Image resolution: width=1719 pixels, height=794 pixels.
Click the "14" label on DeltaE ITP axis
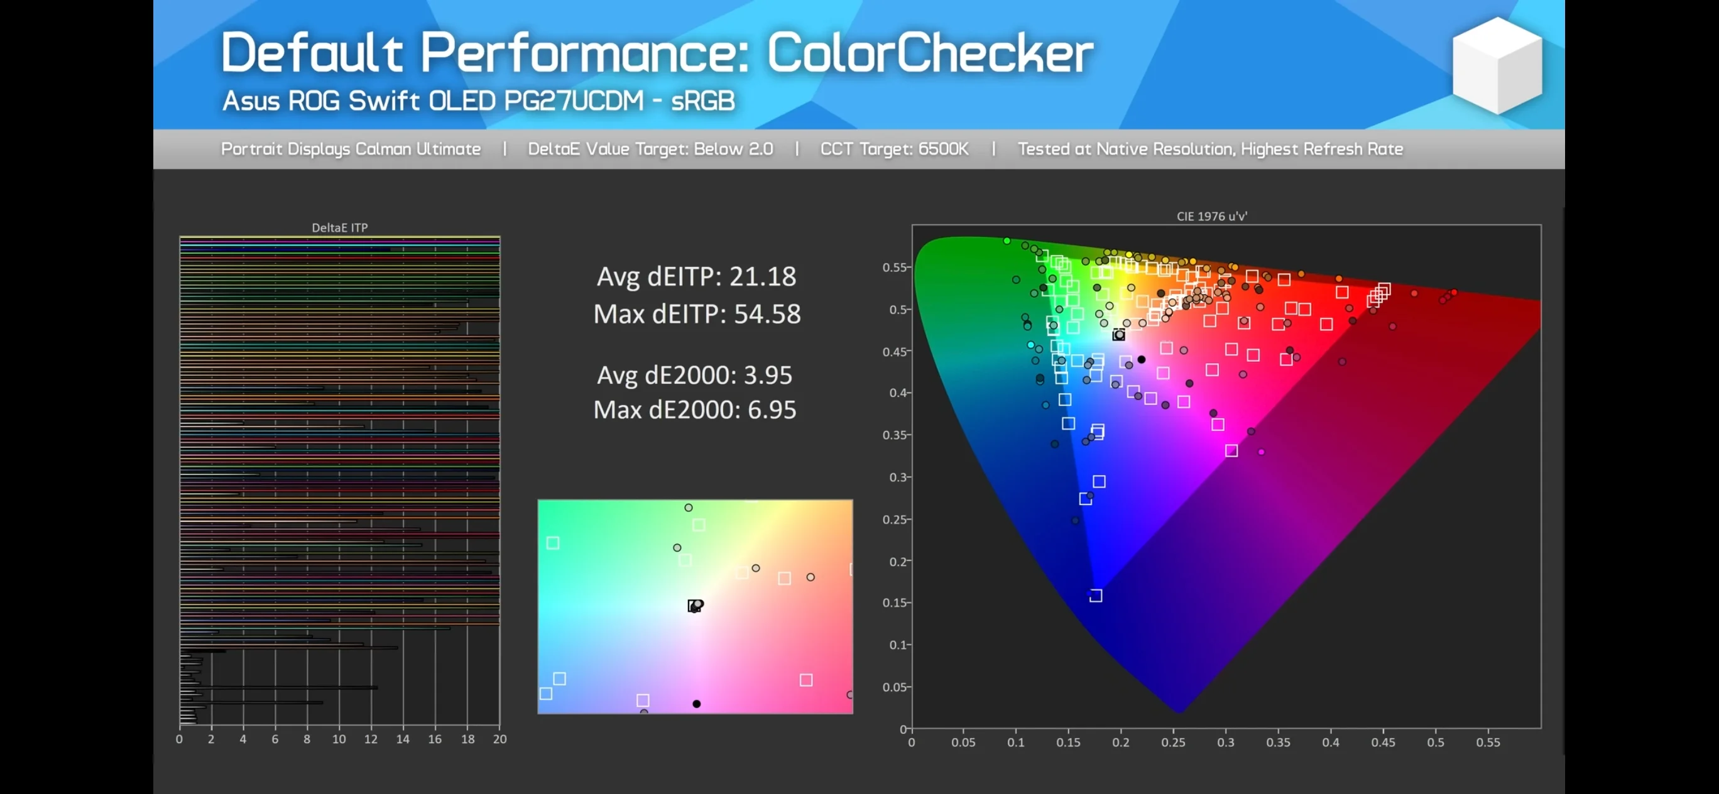[403, 739]
